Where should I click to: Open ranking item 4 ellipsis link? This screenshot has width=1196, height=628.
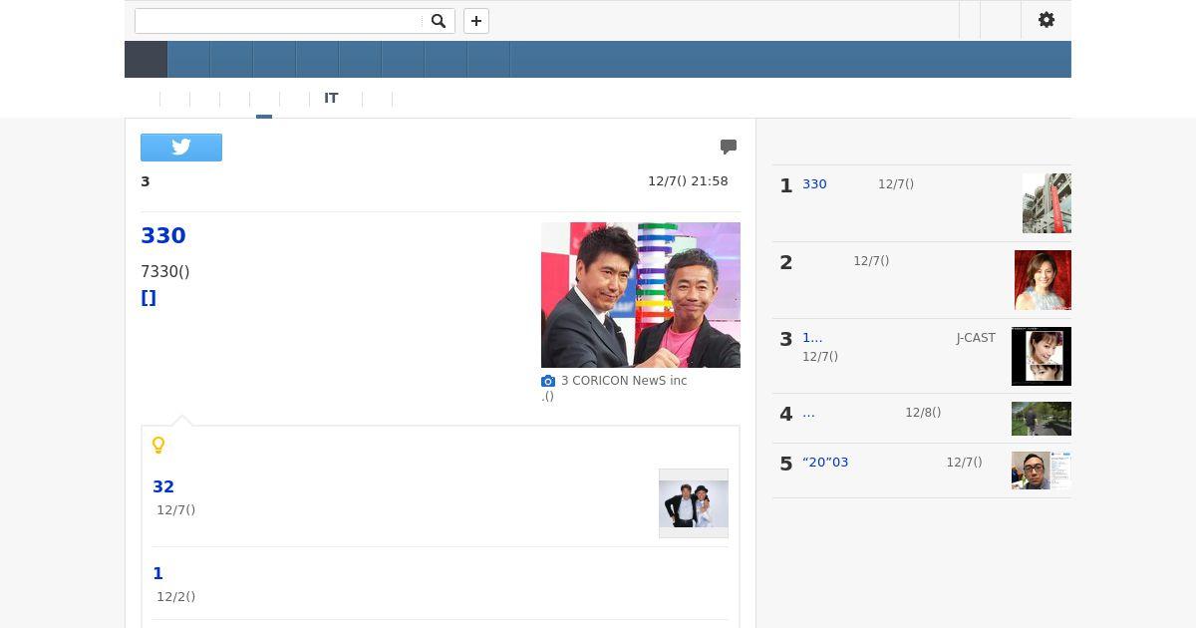click(808, 413)
